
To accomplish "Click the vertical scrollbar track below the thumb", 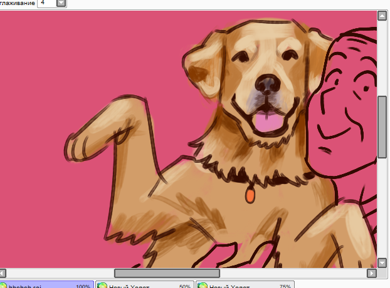I will tap(382, 207).
